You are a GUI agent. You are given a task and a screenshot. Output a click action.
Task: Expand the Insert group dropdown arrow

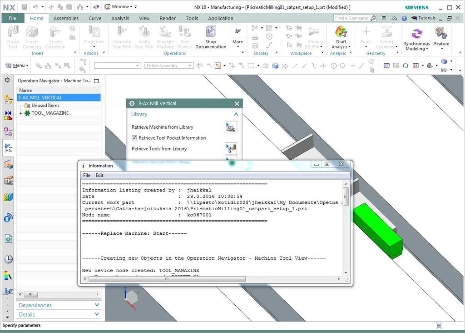click(75, 53)
